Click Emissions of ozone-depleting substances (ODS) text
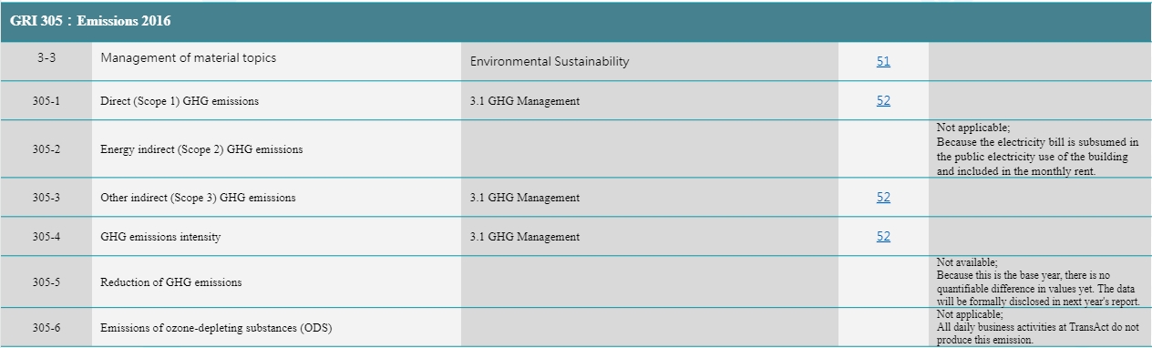 tap(216, 328)
